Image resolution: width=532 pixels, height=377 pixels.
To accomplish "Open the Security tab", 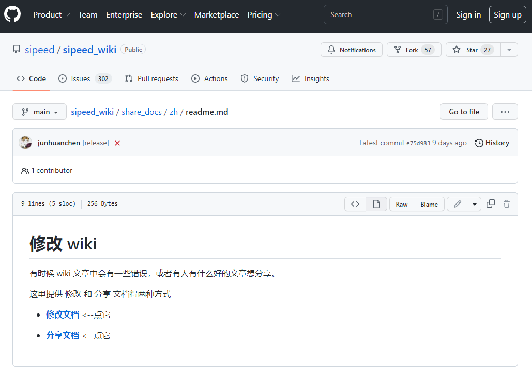I will [260, 78].
